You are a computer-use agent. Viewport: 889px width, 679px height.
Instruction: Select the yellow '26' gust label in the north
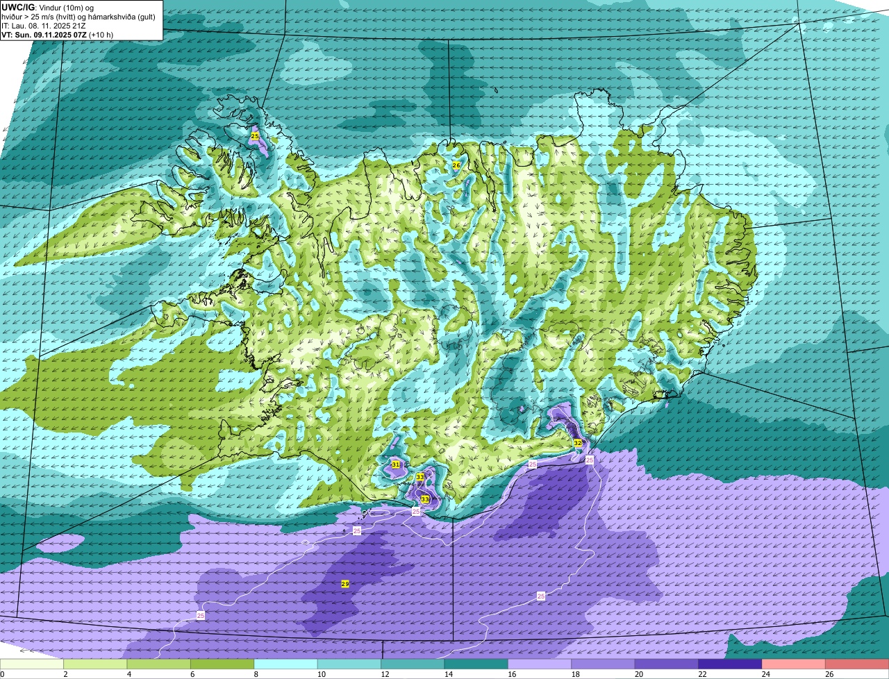click(456, 165)
